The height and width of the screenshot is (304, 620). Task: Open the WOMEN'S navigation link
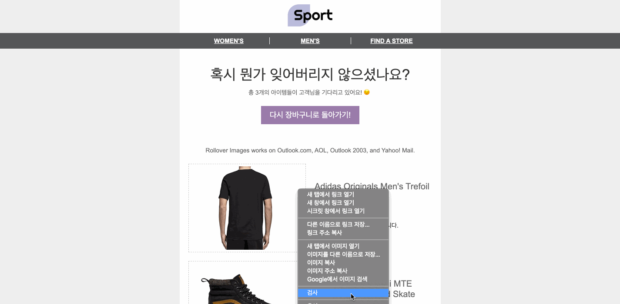click(x=229, y=41)
